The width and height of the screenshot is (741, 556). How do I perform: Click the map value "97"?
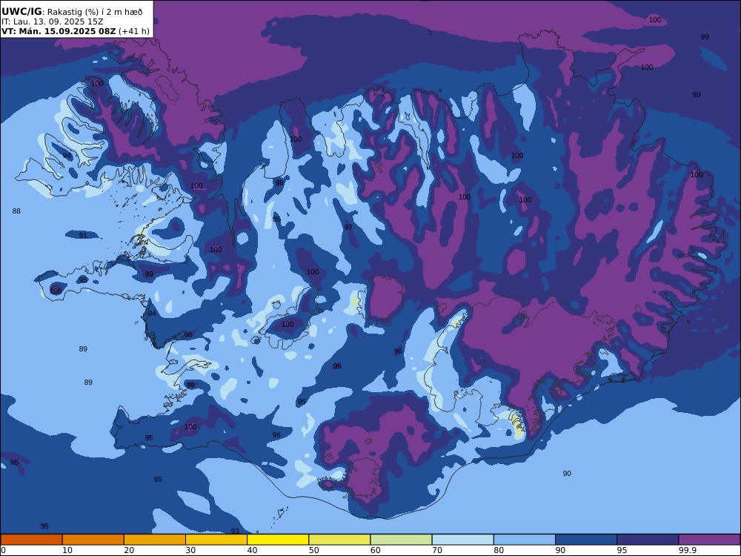coord(348,227)
